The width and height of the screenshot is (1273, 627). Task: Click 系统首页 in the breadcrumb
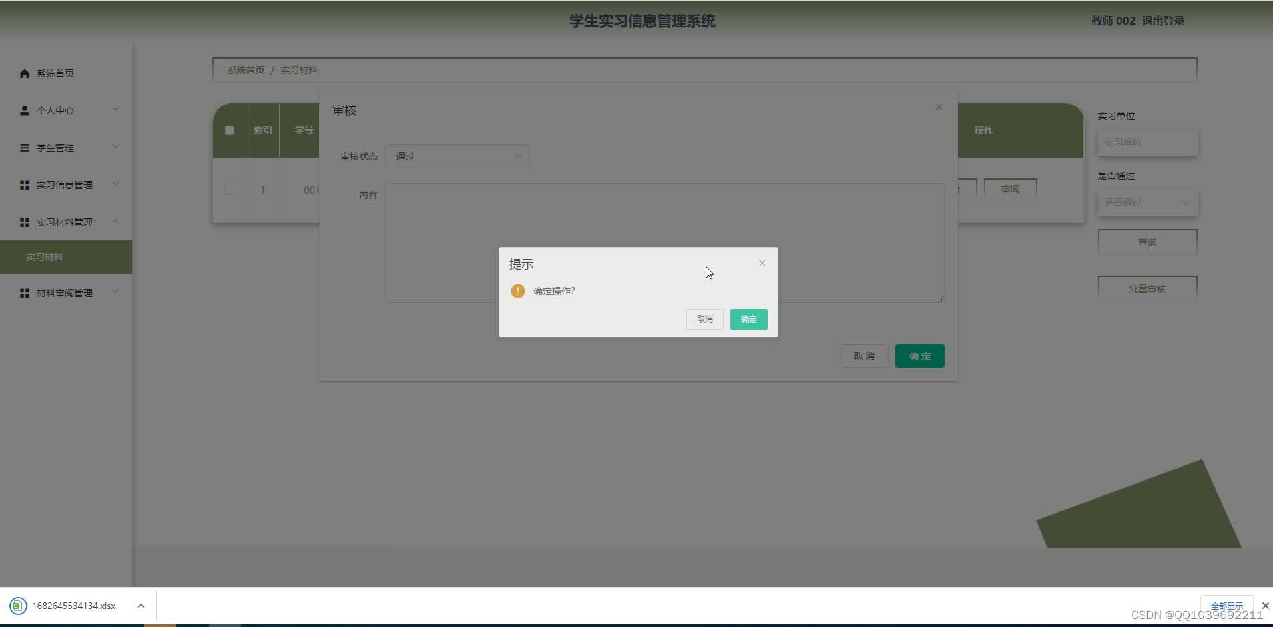tap(246, 70)
